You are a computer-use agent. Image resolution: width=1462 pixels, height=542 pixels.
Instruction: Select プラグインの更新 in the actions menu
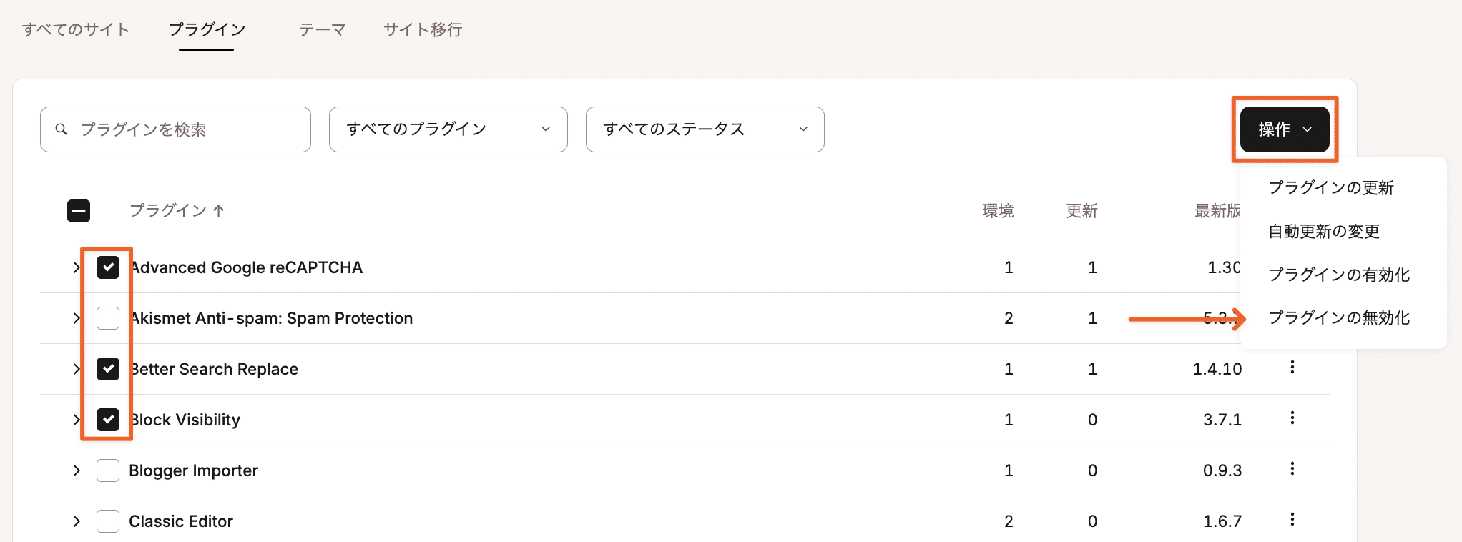(x=1330, y=188)
